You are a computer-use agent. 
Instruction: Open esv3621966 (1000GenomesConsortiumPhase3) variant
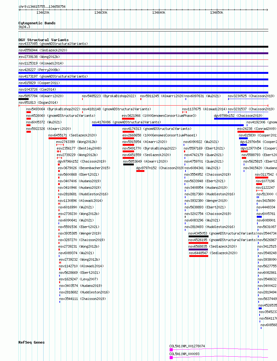(159, 116)
